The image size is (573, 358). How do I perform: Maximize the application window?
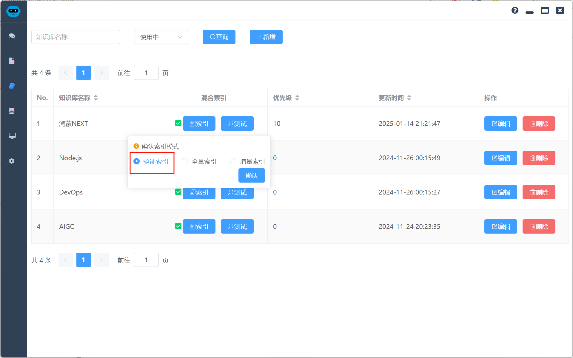coord(545,10)
